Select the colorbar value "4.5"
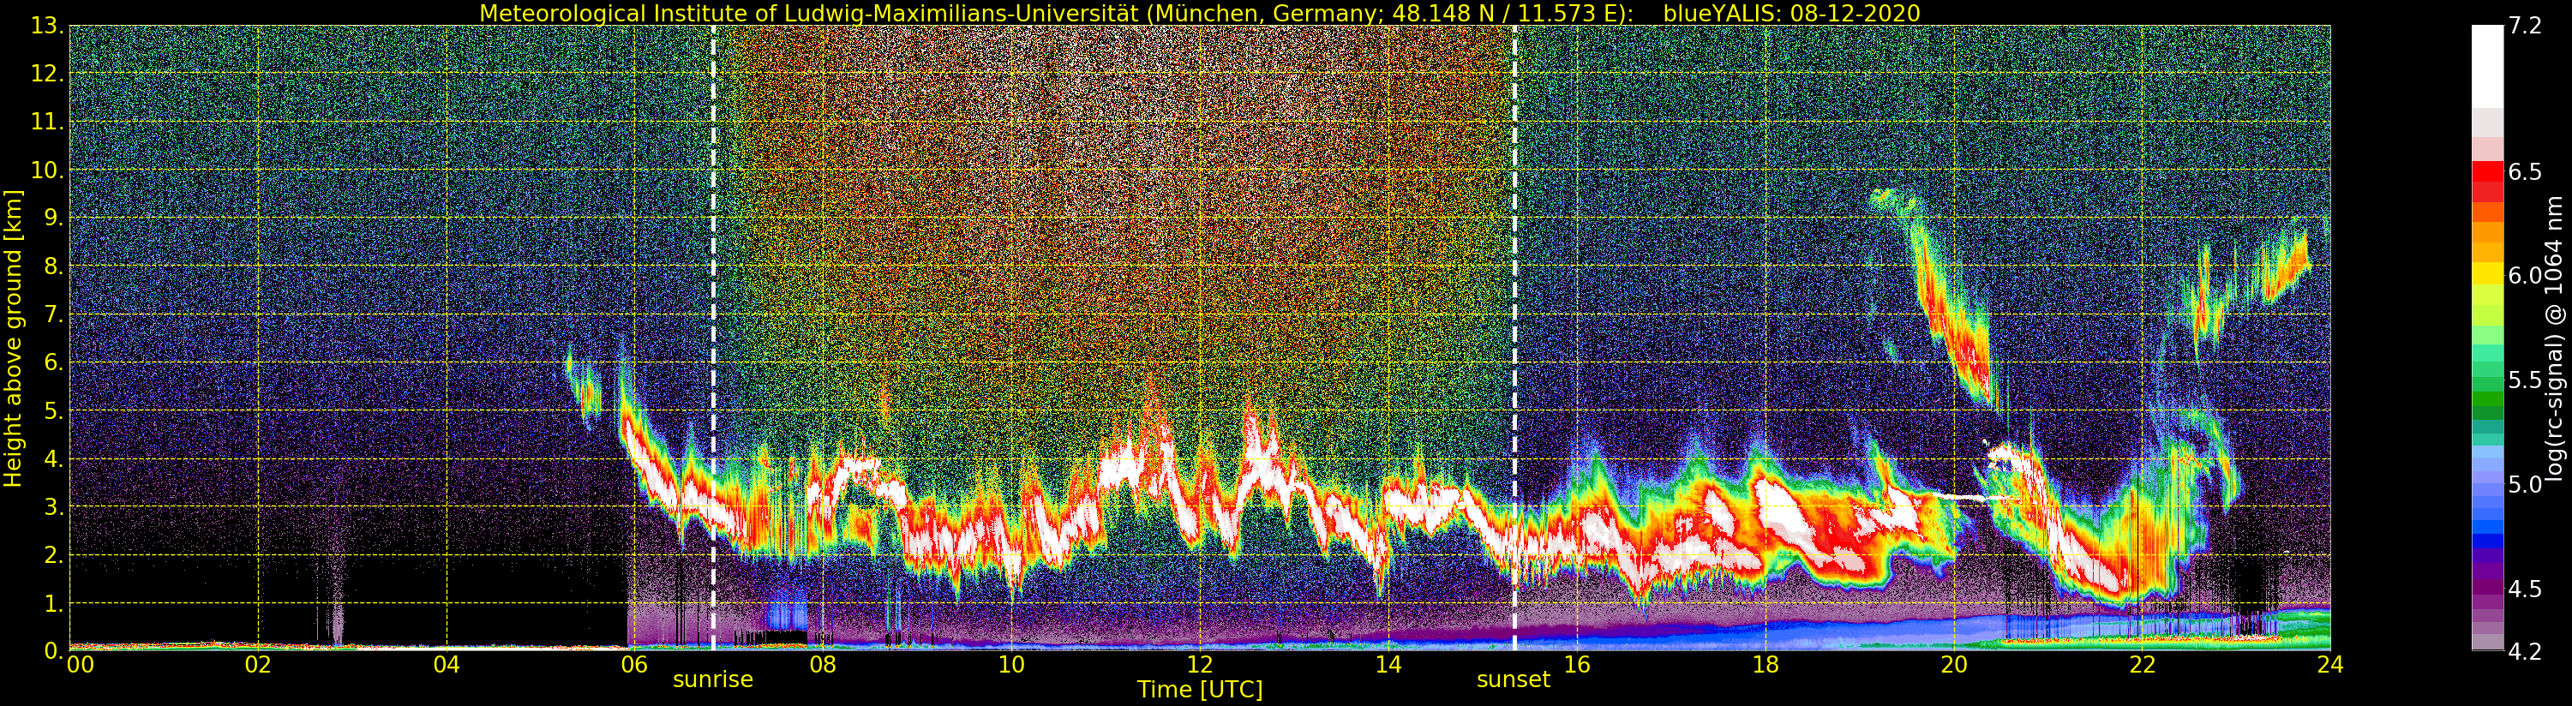 (2525, 589)
